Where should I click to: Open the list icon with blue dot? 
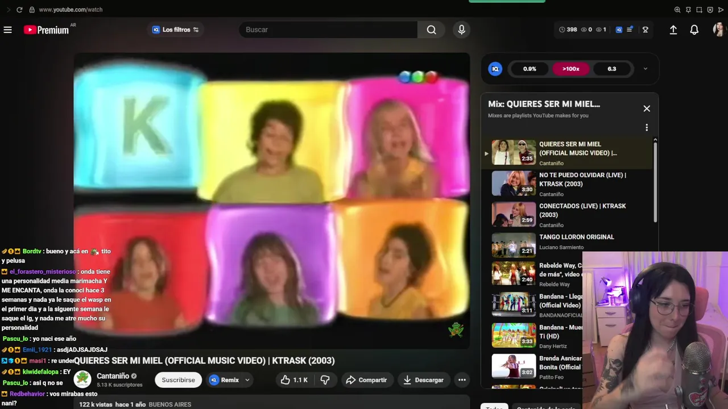[x=630, y=30]
